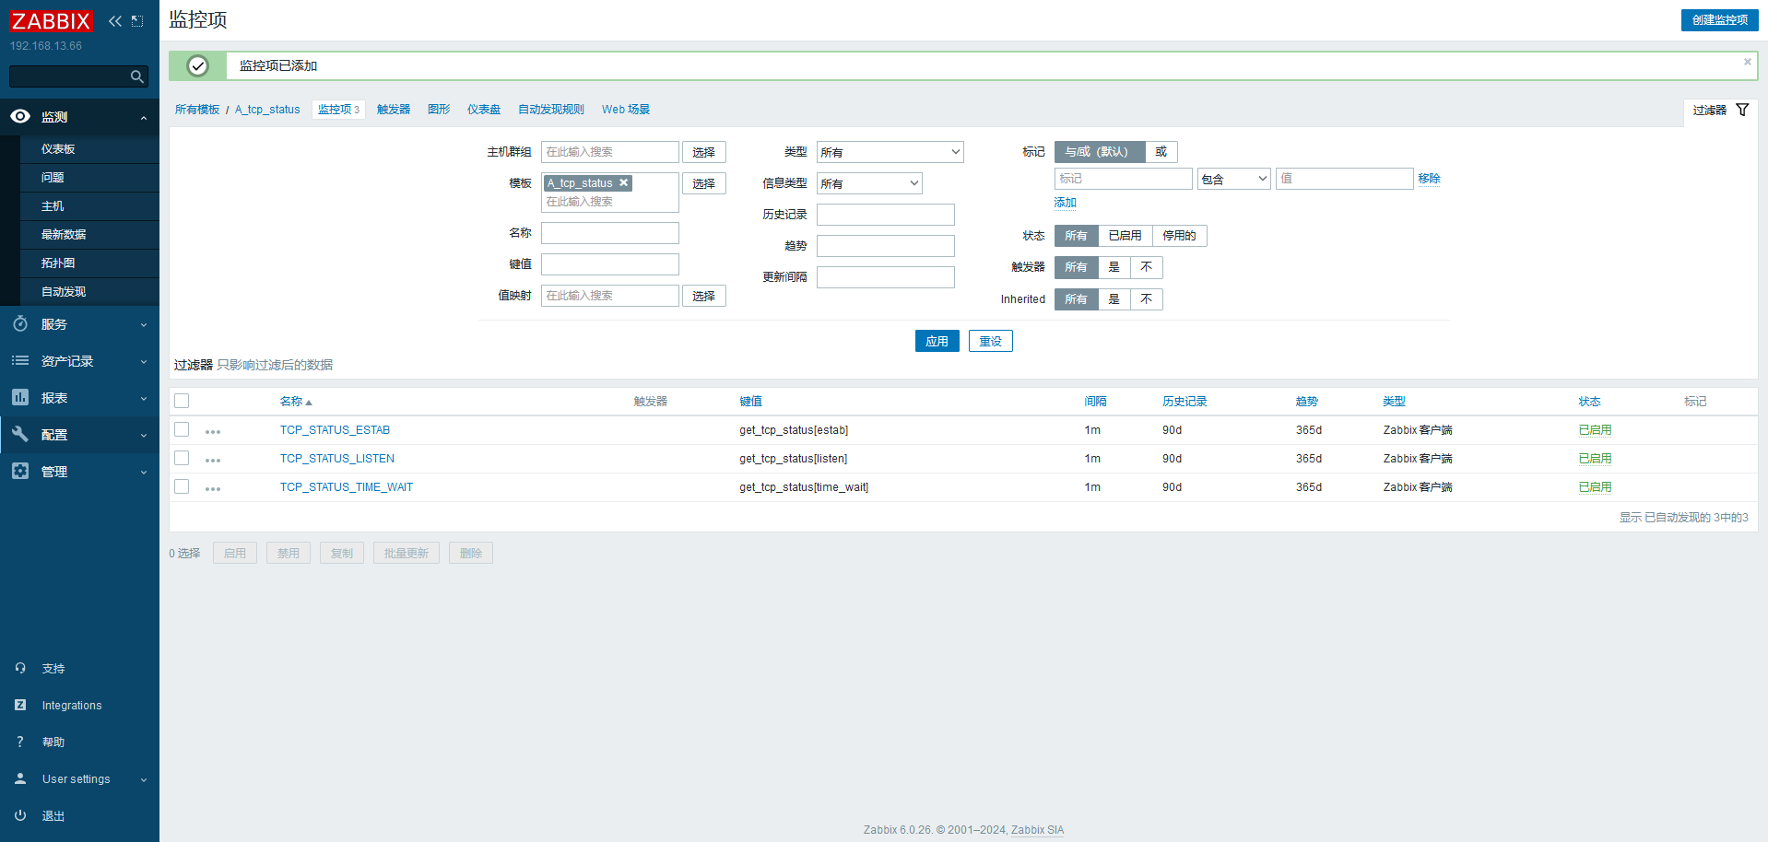Click the 名称 filter input field
The width and height of the screenshot is (1768, 842).
pos(609,233)
